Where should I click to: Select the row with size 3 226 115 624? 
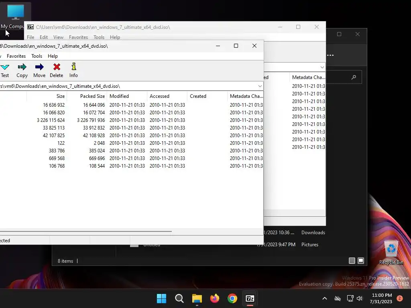click(132, 120)
